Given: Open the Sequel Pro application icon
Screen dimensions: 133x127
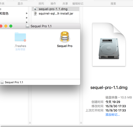Looking at the screenshot, I should 65,37.
